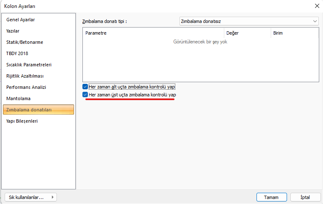Expand the Zımbalama donatı tipi dropdown
Image resolution: width=323 pixels, height=204 pixels.
[314, 21]
